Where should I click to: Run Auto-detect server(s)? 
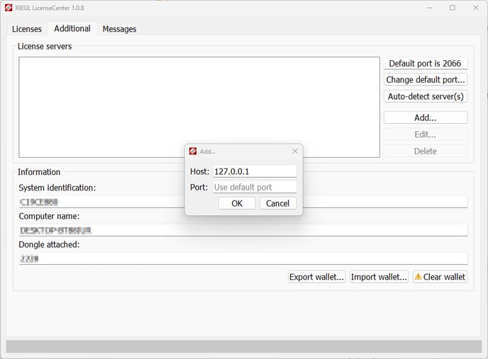[x=426, y=96]
